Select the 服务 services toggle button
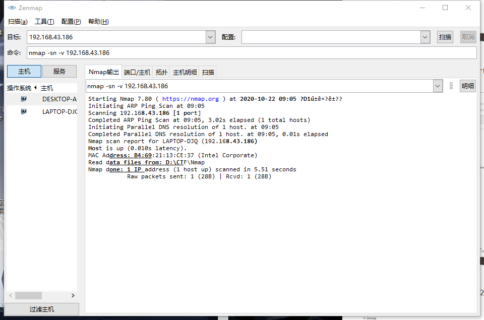The image size is (484, 320). 59,71
